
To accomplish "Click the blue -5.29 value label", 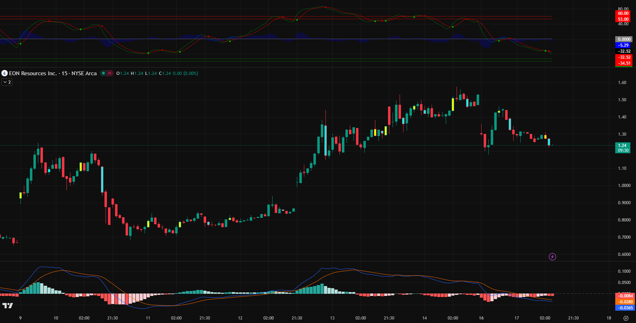I will click(623, 46).
